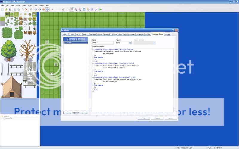This screenshot has width=239, height=149.
Task: Open the Trigger dropdown
Action: (x=123, y=43)
